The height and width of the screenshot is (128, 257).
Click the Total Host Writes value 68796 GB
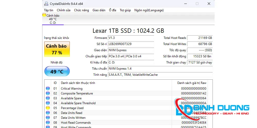pyautogui.click(x=200, y=44)
